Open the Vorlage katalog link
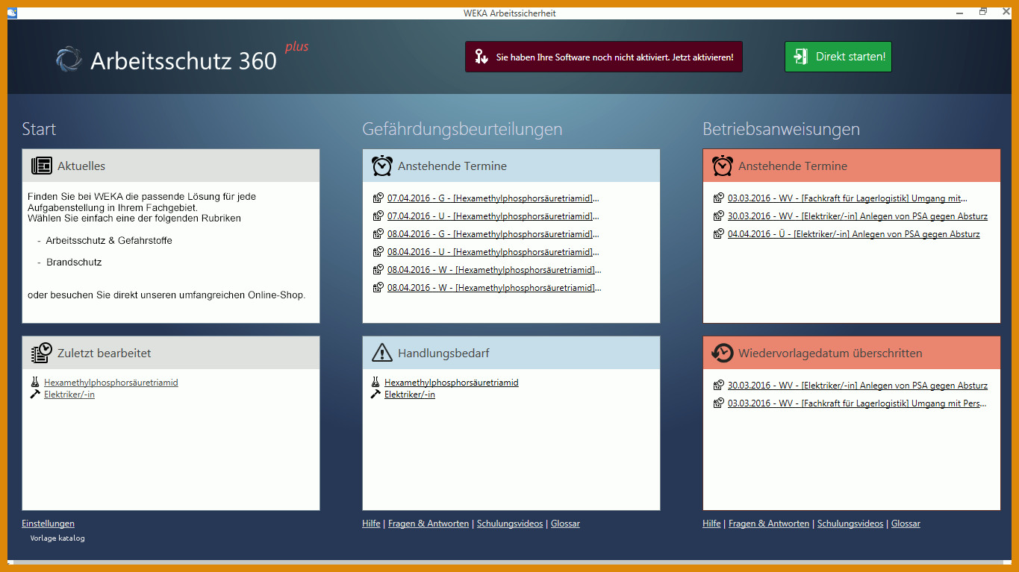 point(57,538)
